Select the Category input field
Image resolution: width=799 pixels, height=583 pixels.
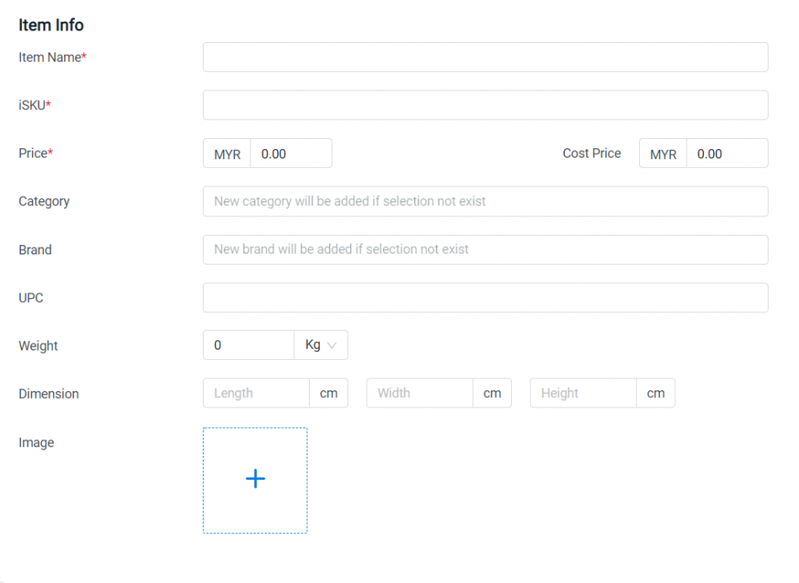[484, 201]
